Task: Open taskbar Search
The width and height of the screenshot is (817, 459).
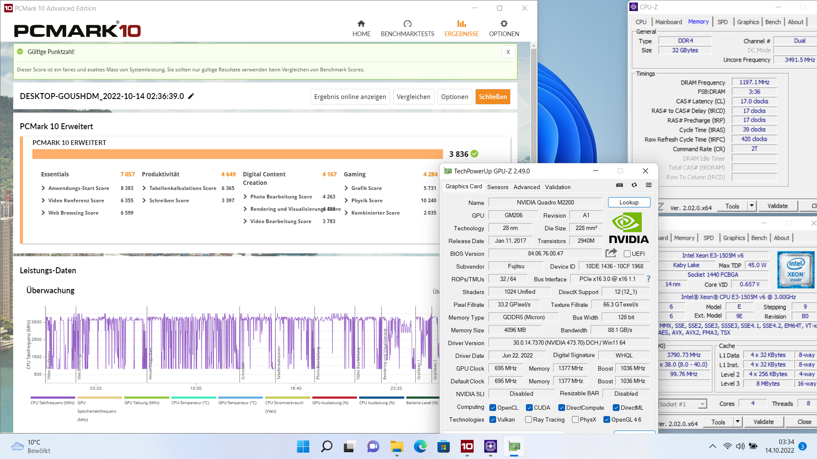Action: coord(326,446)
